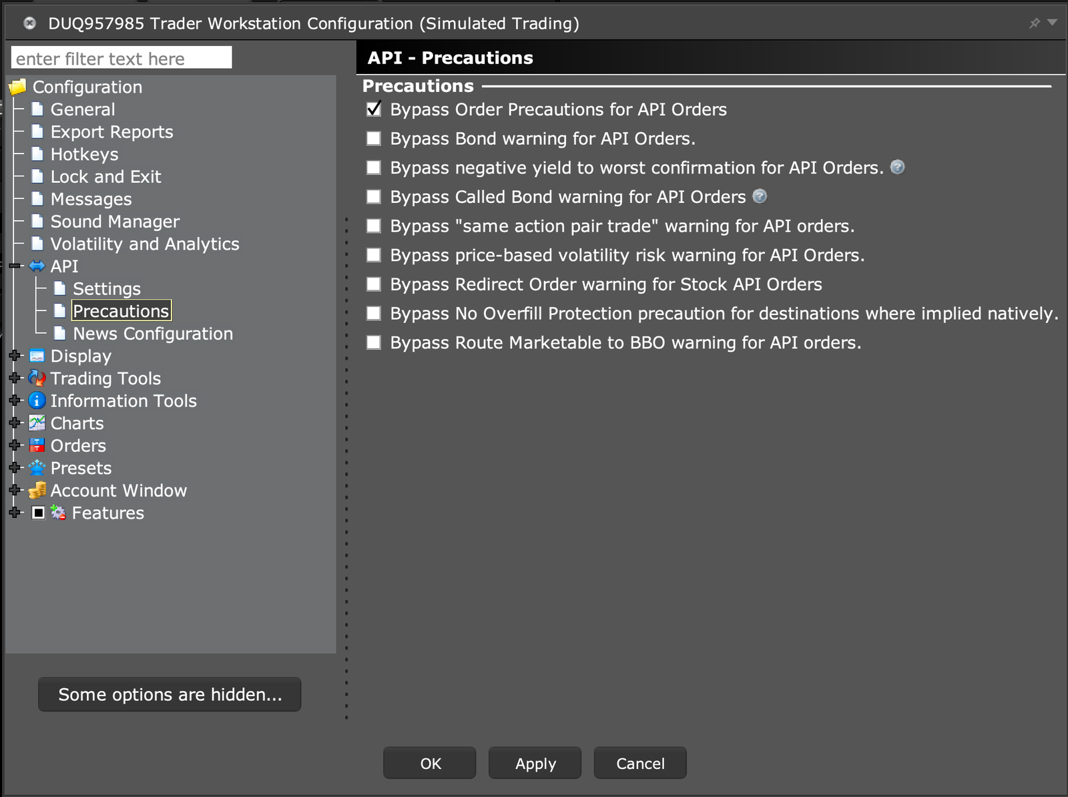
Task: Select Messages in configuration tree
Action: pos(91,200)
